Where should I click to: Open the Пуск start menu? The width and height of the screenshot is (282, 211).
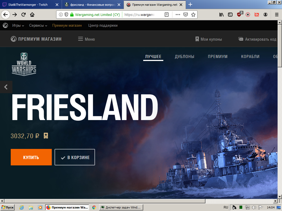(7, 207)
